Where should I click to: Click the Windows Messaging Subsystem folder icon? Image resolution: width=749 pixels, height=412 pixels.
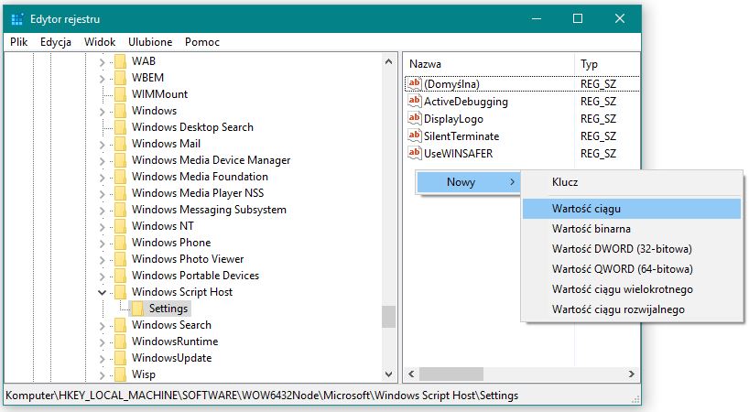(120, 209)
